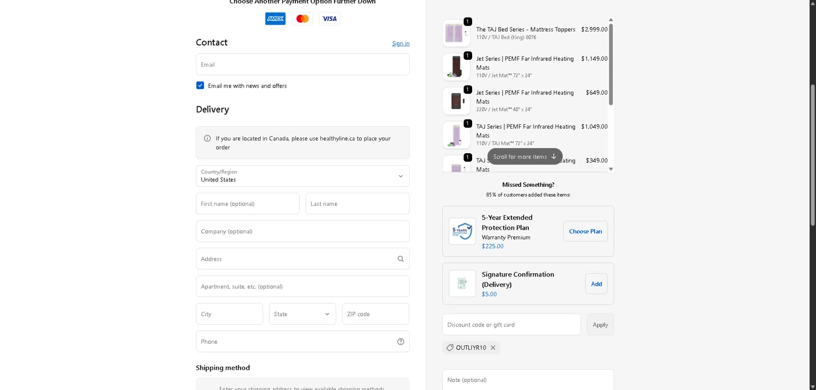Click the Address field search icon
The width and height of the screenshot is (816, 390).
pyautogui.click(x=400, y=259)
